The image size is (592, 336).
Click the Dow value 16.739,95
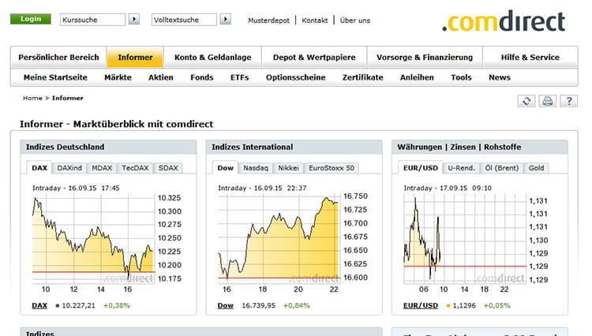(x=259, y=305)
